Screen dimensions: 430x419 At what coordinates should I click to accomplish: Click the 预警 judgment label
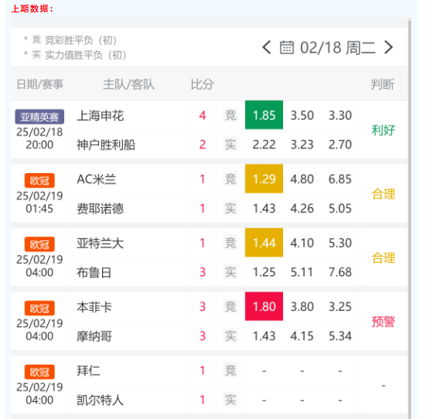(x=383, y=322)
